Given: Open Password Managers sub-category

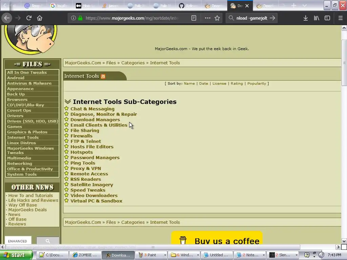Looking at the screenshot, I should coord(95,158).
